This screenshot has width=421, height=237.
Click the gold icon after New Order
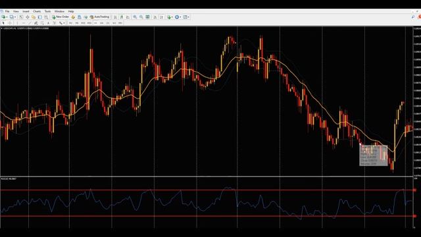[73, 17]
